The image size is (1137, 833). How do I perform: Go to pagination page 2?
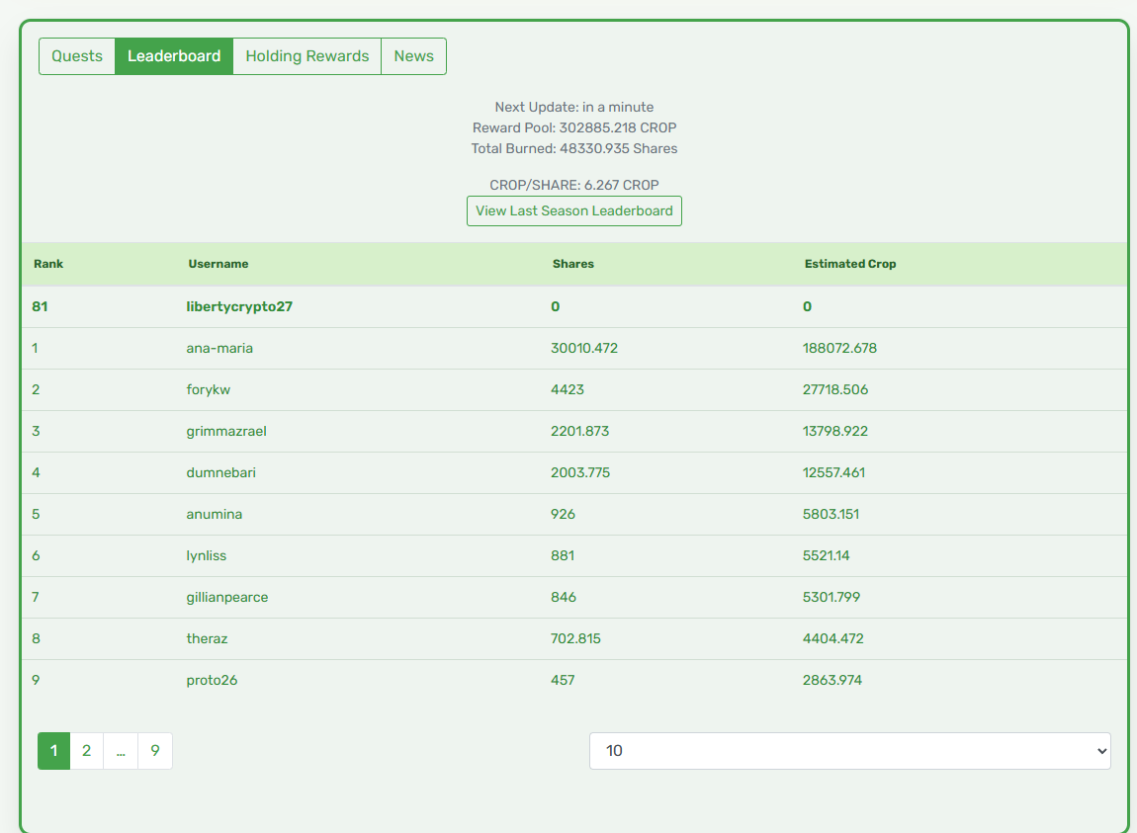click(86, 751)
